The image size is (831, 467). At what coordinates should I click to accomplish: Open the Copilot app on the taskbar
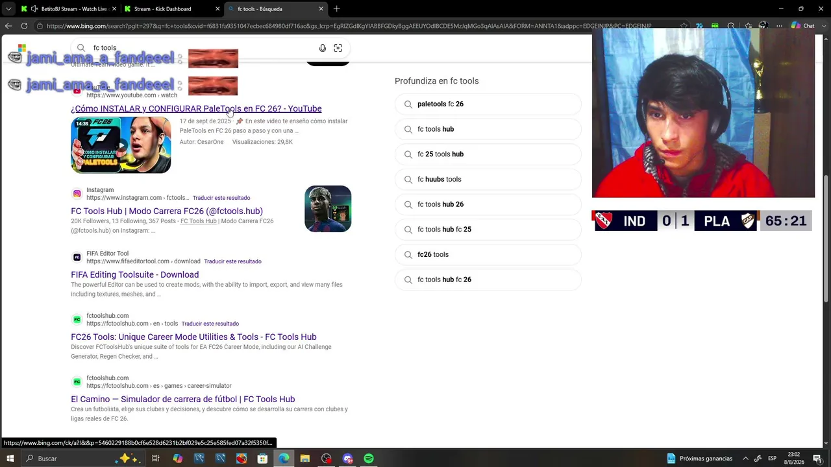tap(177, 459)
